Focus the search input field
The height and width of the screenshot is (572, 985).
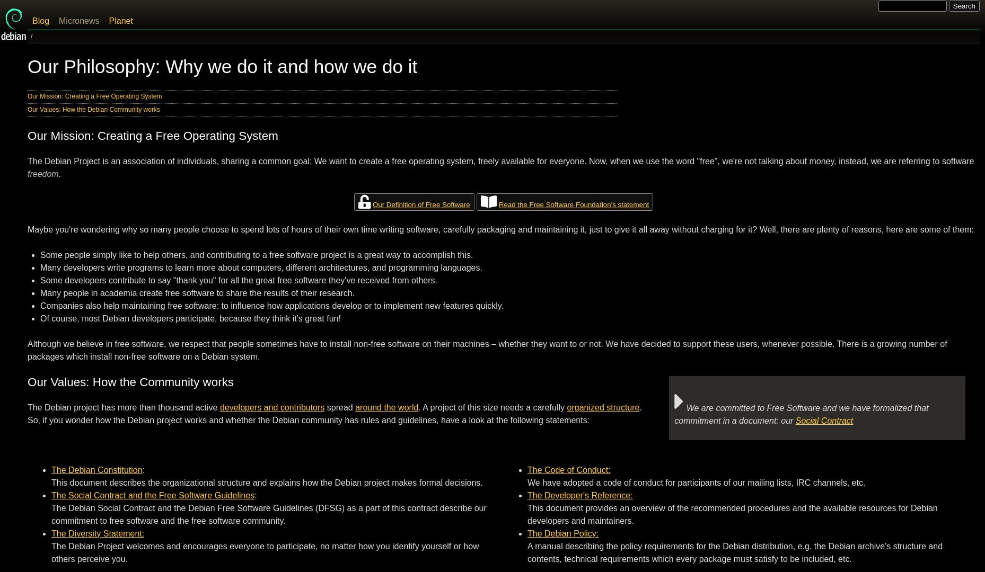point(912,6)
